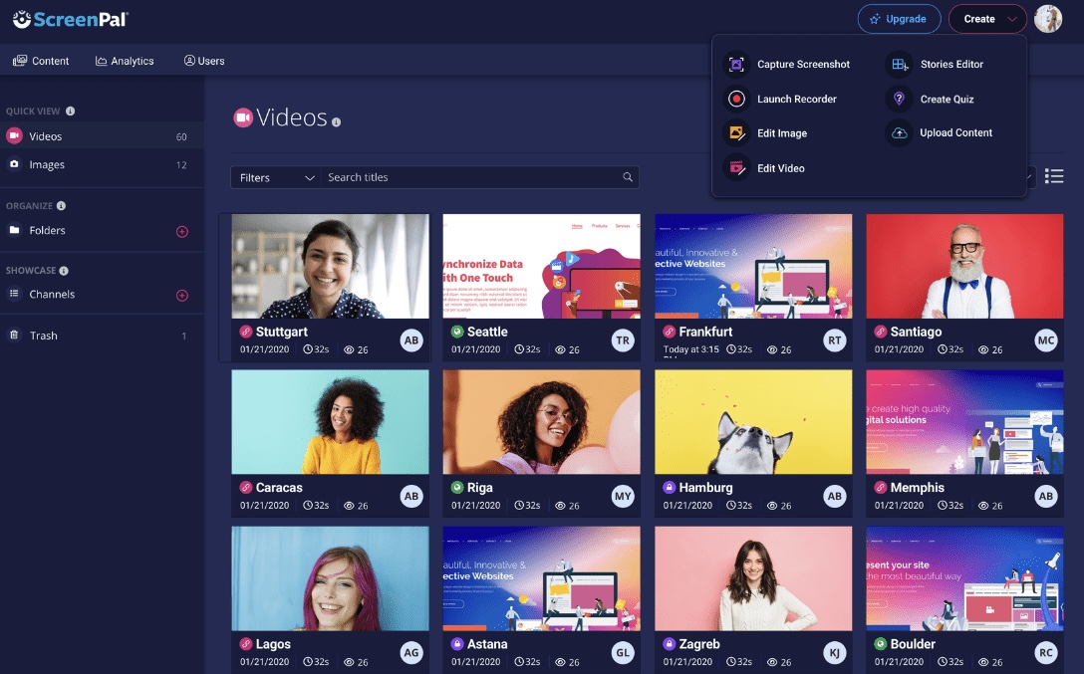
Task: Open Channels in sidebar
Action: click(52, 294)
